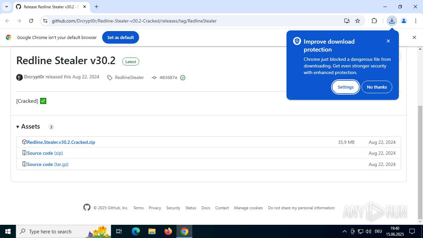
Task: Open the Docs footer link
Action: point(206,208)
